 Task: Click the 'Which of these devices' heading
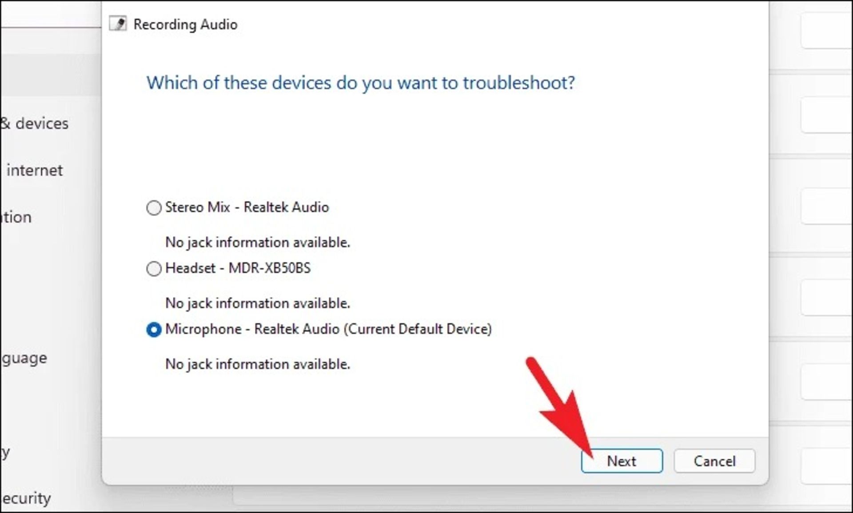click(360, 83)
